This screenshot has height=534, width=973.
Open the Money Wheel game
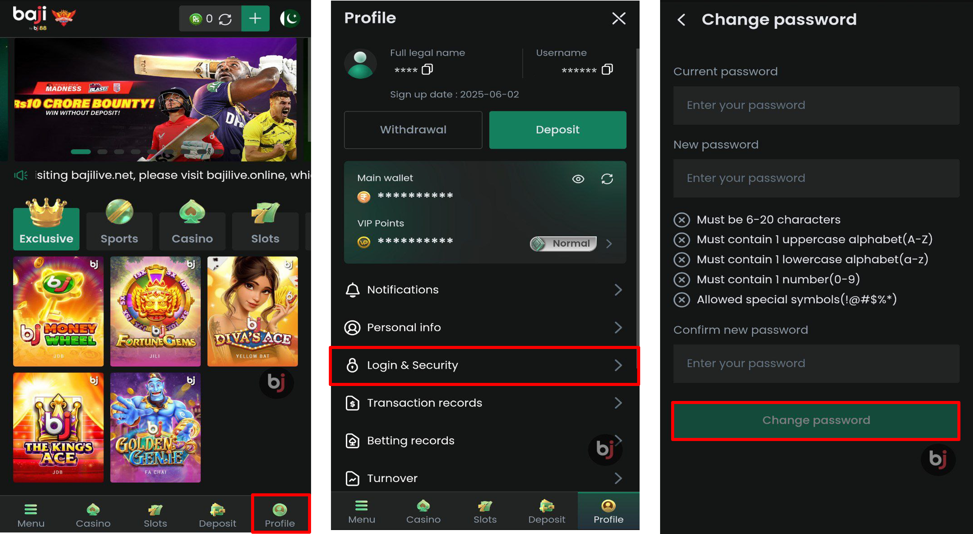(58, 311)
